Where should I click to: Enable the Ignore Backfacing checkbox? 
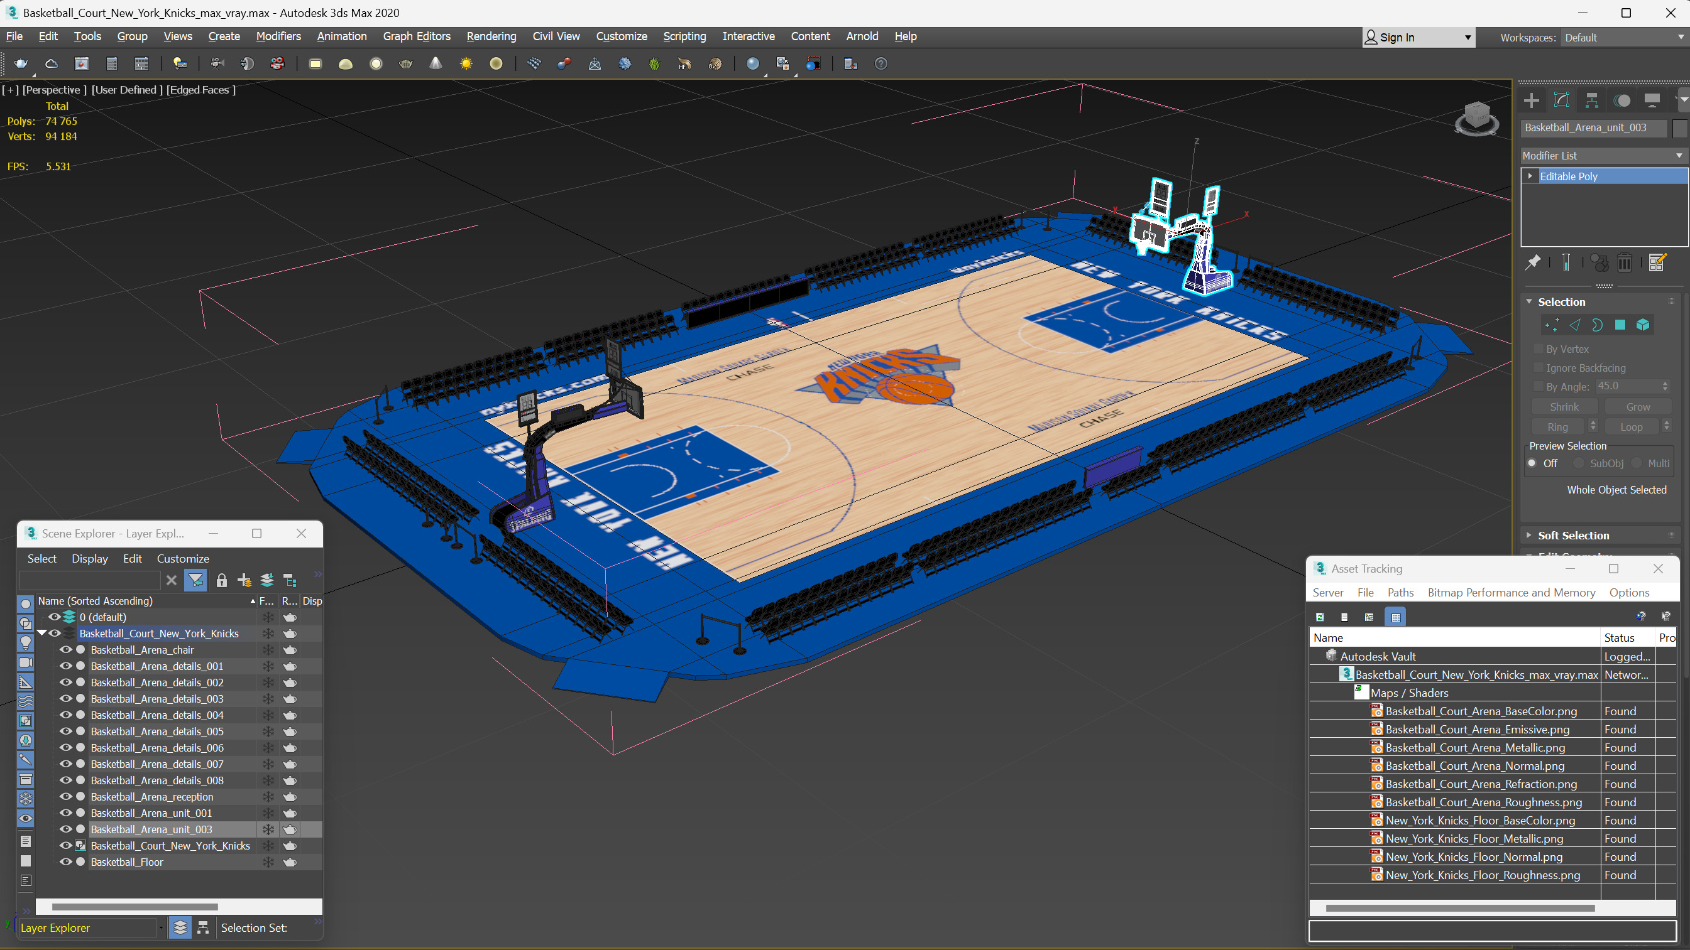1538,368
